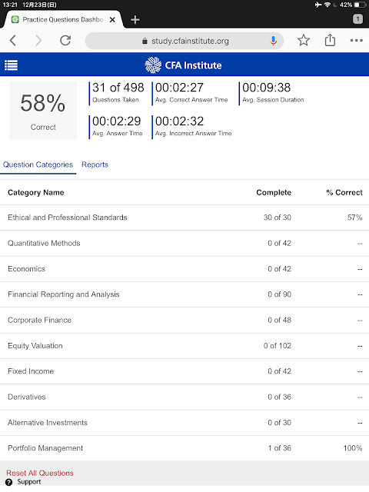Select the Question Categories tab
369x492 pixels.
tap(38, 165)
